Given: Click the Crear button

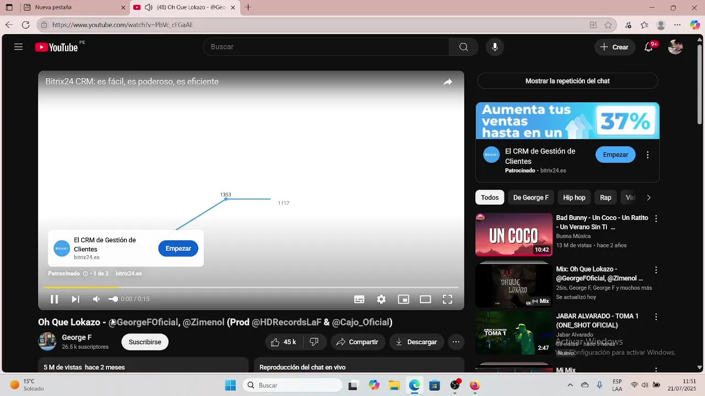Looking at the screenshot, I should (x=615, y=47).
